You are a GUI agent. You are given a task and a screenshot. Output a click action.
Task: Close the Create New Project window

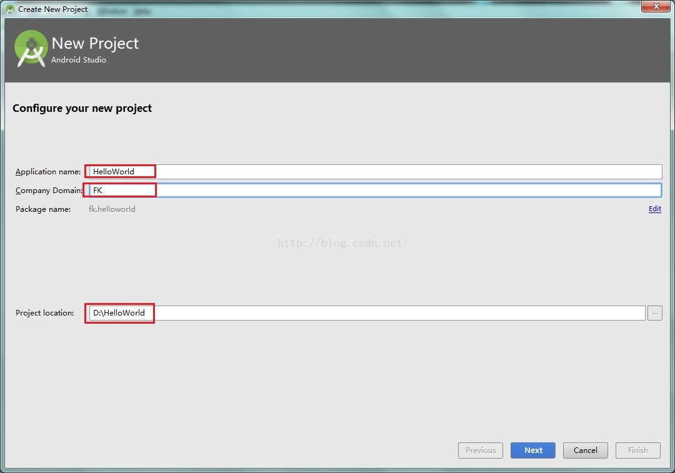pyautogui.click(x=656, y=6)
